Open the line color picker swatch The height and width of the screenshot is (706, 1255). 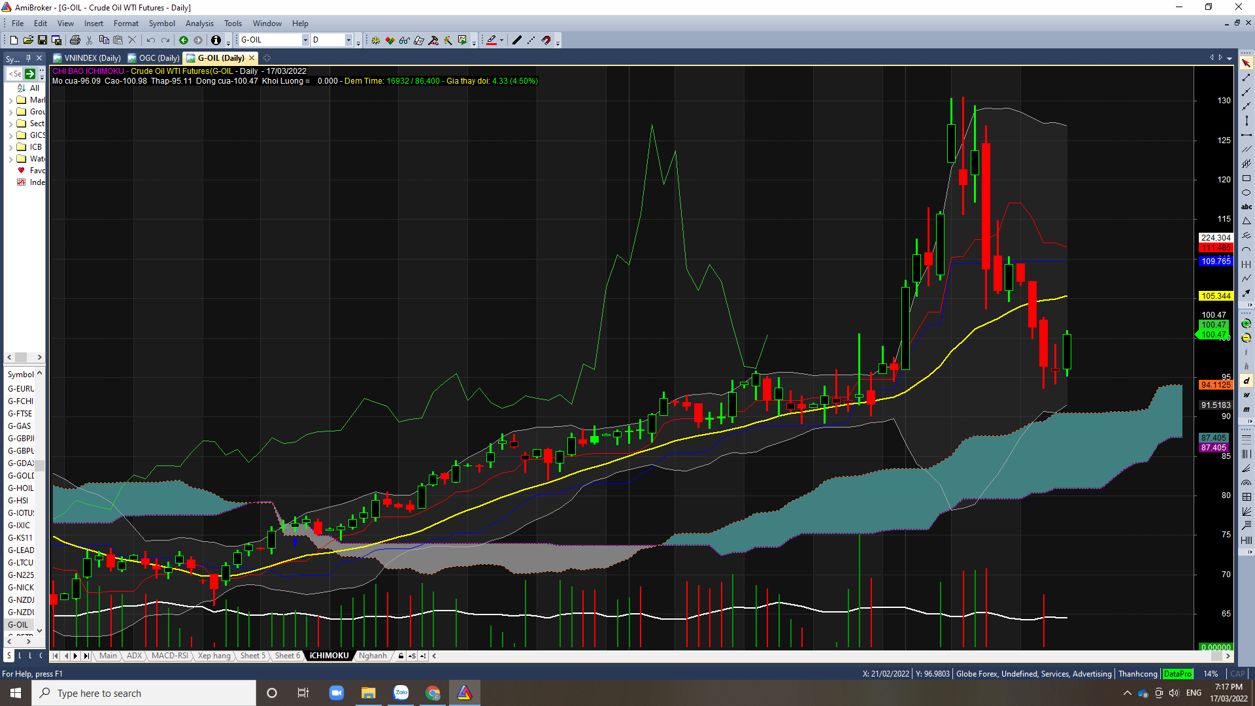click(492, 41)
